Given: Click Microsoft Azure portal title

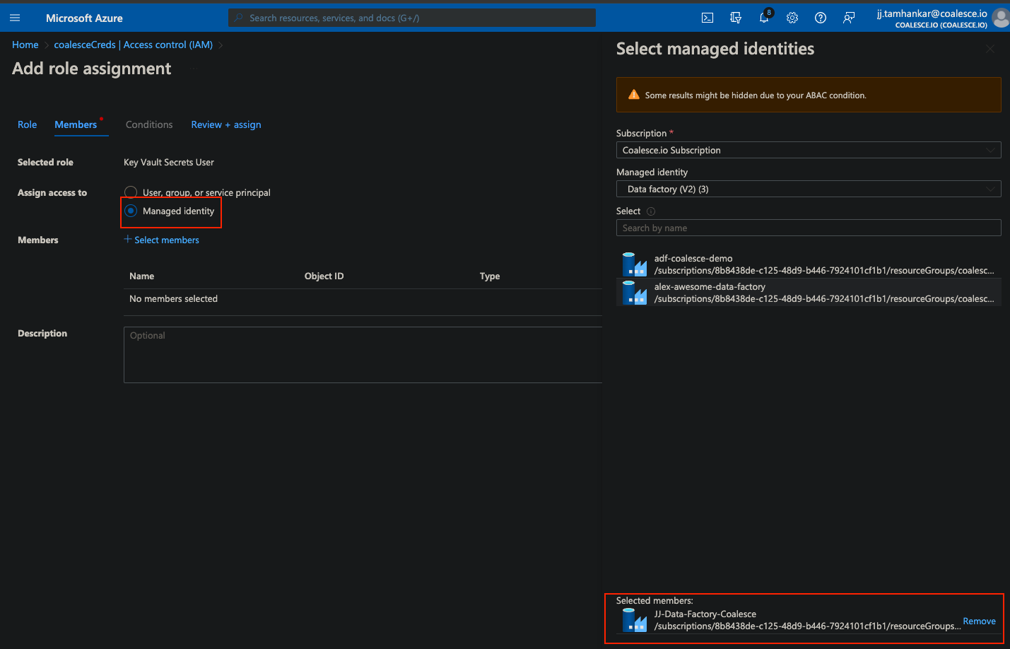Looking at the screenshot, I should point(84,18).
